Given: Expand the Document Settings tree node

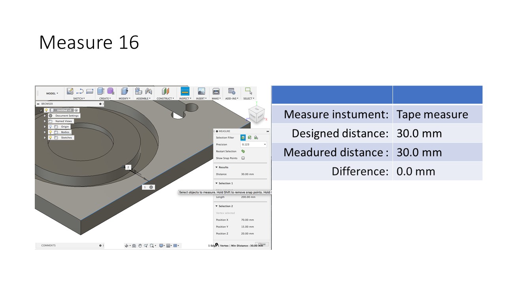Looking at the screenshot, I should point(45,116).
